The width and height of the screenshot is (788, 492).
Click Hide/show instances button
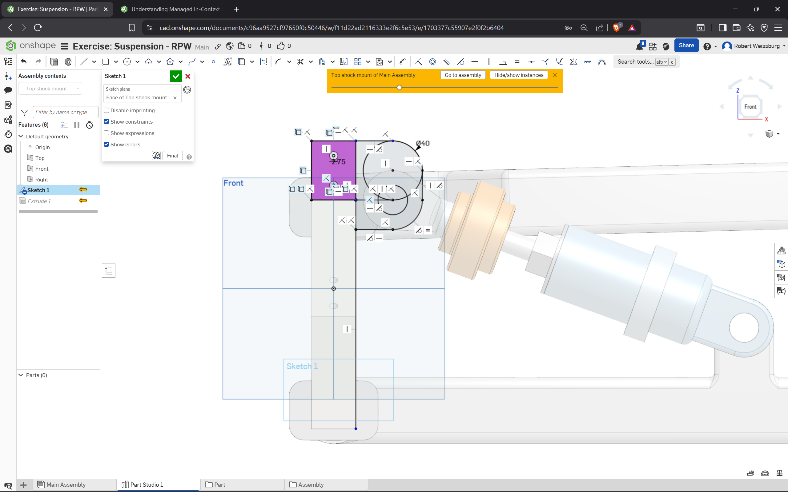click(518, 75)
